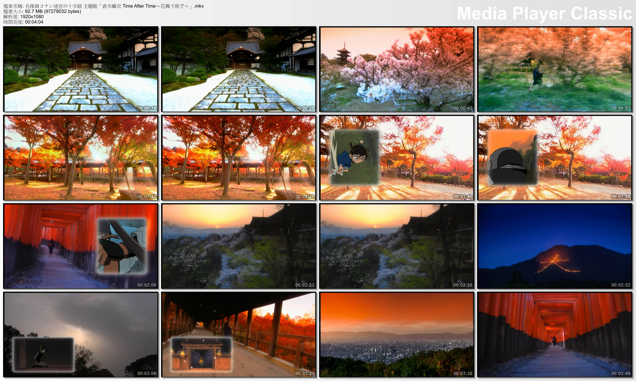Select the red torii tunnel thumbnail at 00:03:49
Screen dimensions: 636x381
point(555,335)
